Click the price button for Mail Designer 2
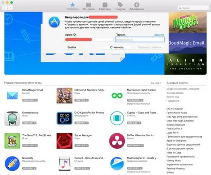 pyautogui.click(x=135, y=168)
